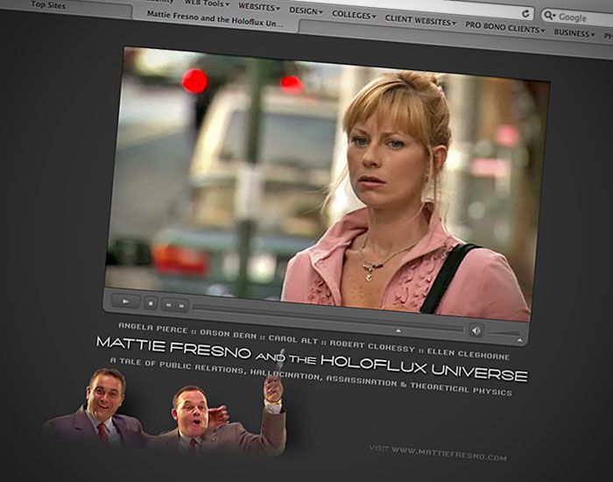Image resolution: width=613 pixels, height=482 pixels.
Task: Expand the CLIENT WEBSITES bookmark folder
Action: point(420,21)
